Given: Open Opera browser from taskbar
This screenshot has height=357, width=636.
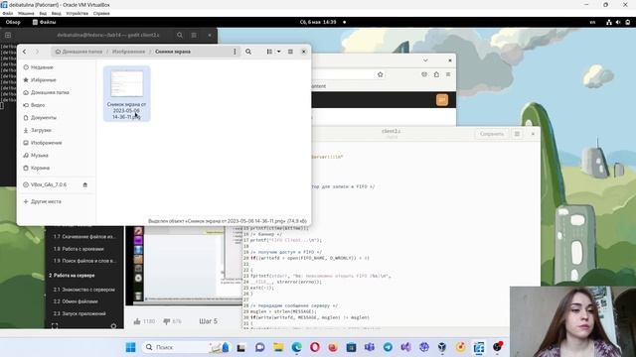Looking at the screenshot, I should (315, 347).
